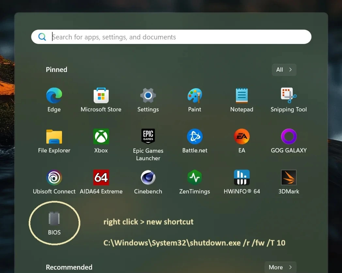Launch ZenTimings utility
The width and height of the screenshot is (342, 273).
pos(195,178)
